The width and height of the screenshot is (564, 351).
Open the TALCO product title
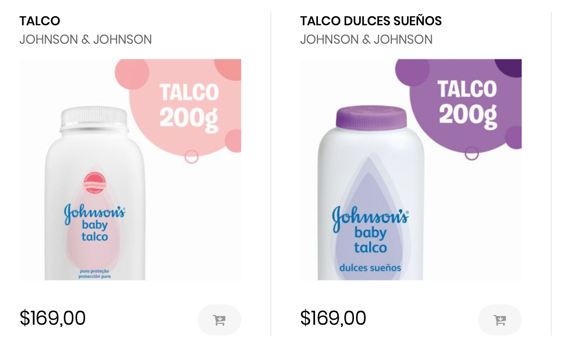coord(40,21)
